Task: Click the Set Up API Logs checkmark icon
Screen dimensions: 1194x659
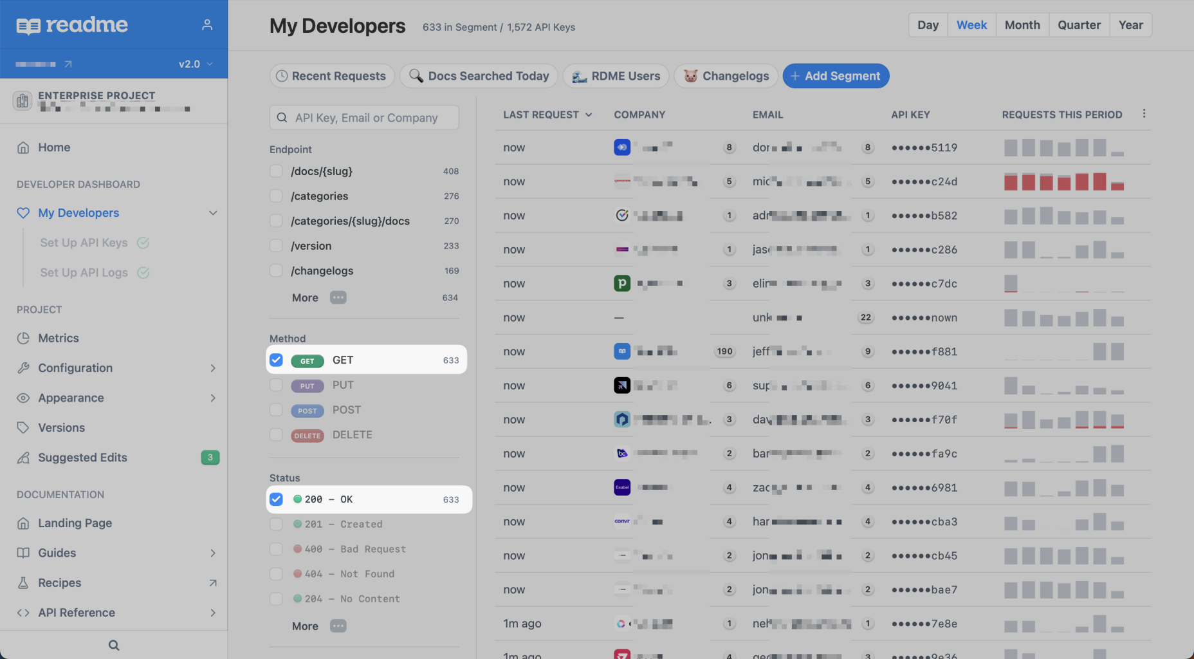Action: [143, 273]
